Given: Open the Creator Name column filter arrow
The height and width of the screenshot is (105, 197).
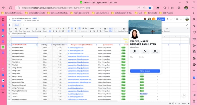Looking at the screenshot, I should tap(119, 45).
